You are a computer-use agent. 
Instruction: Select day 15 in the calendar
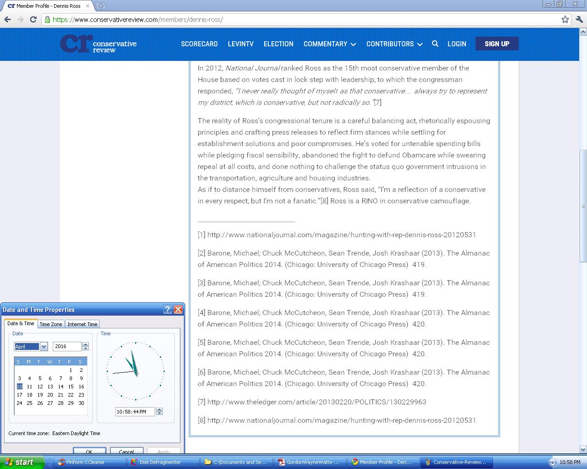(x=71, y=387)
